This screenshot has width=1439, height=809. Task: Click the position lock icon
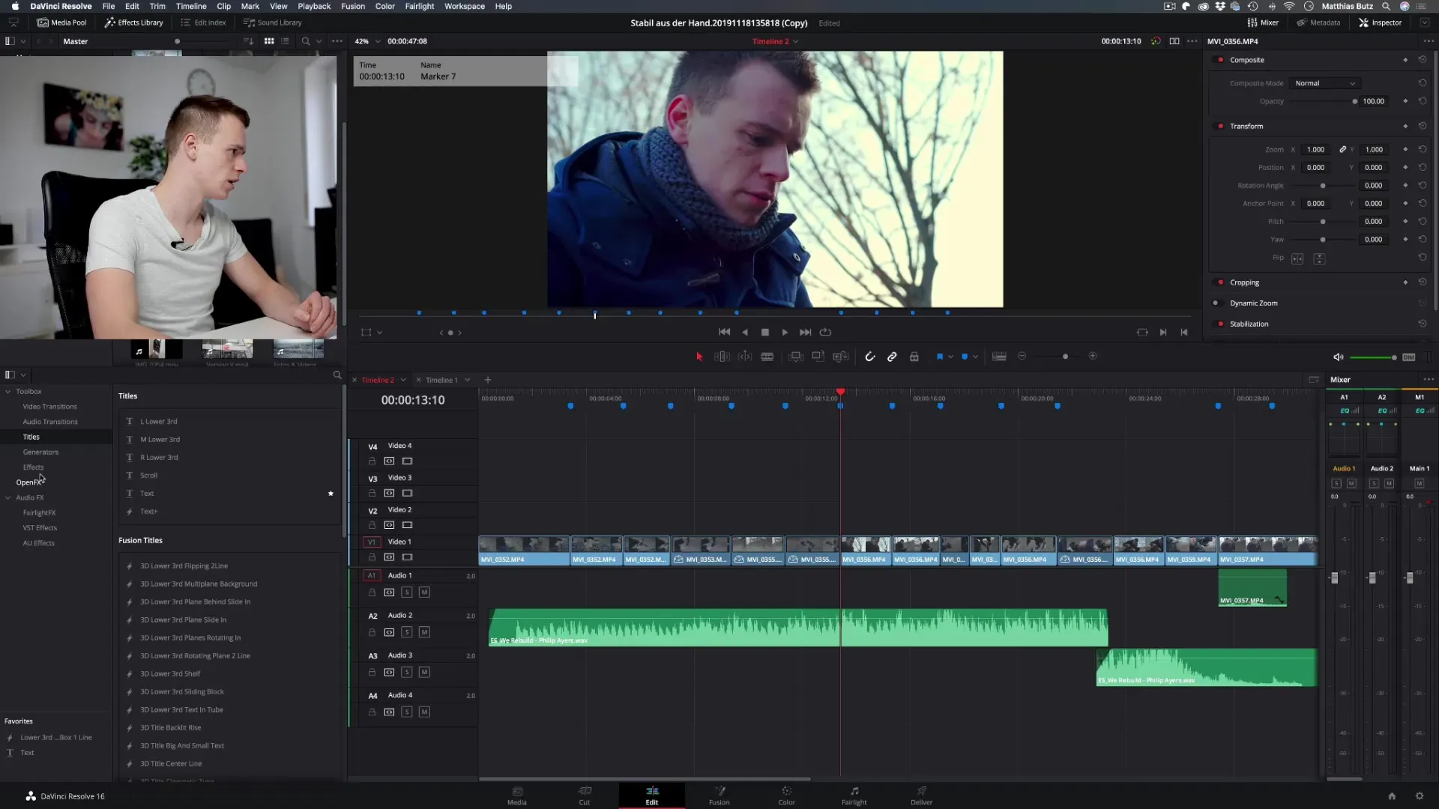914,357
